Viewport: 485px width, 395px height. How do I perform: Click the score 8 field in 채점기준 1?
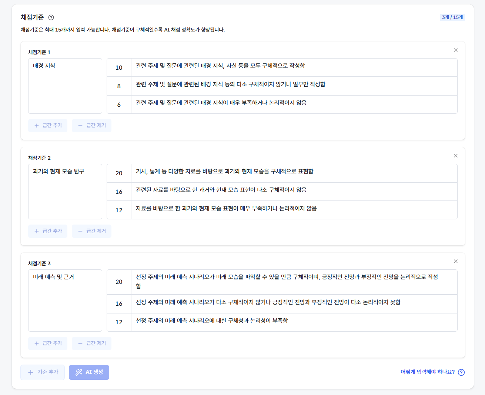[x=119, y=86]
